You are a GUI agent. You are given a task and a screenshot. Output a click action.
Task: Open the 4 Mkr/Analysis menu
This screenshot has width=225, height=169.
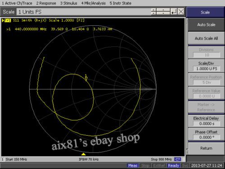[93, 3]
